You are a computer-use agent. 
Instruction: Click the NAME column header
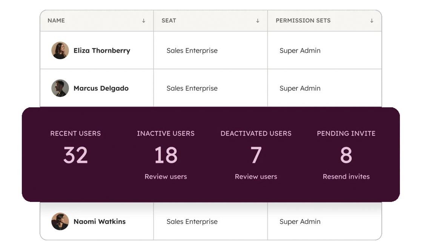point(56,21)
